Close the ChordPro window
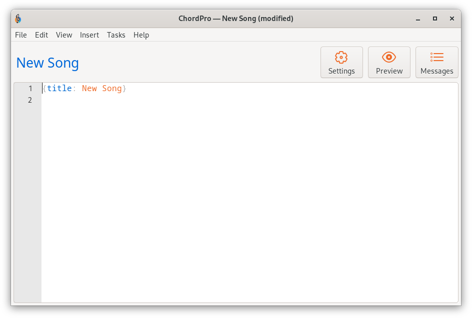The height and width of the screenshot is (318, 472). [x=451, y=19]
